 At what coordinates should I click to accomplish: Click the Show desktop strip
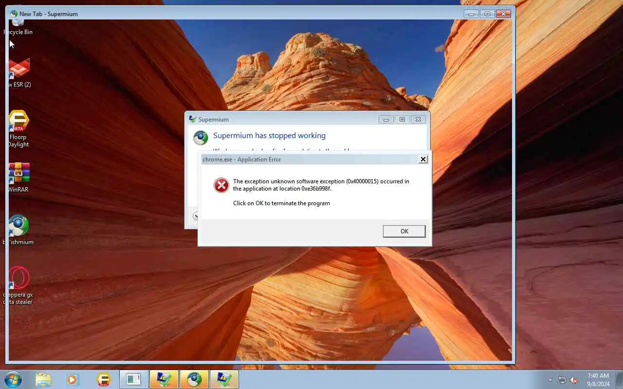click(x=619, y=379)
